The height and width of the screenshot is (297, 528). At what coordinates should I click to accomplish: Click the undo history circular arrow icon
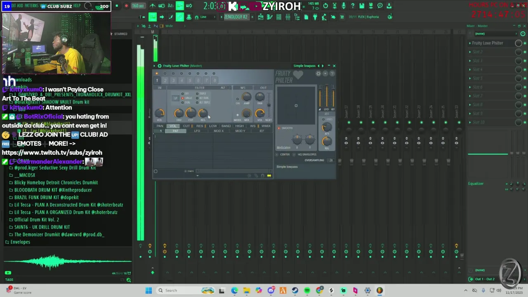click(325, 6)
